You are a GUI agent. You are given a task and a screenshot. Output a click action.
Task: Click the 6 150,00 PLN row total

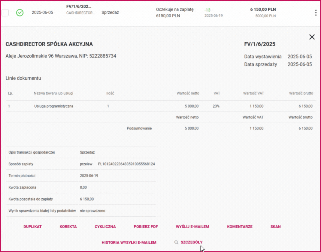point(263,9)
